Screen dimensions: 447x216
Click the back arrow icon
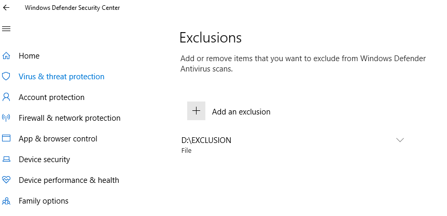click(x=7, y=8)
